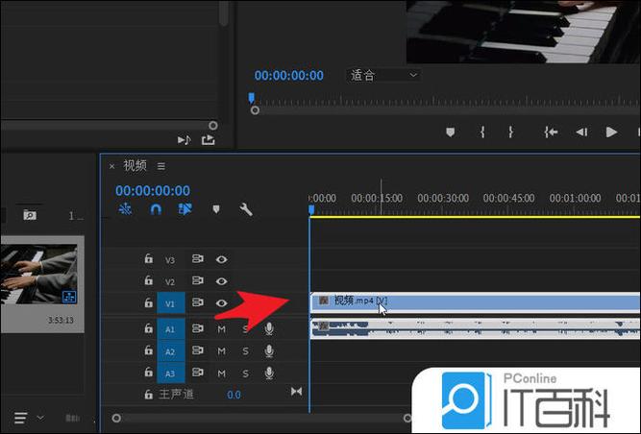
Task: Close the 视频 sequence tab
Action: coord(111,166)
